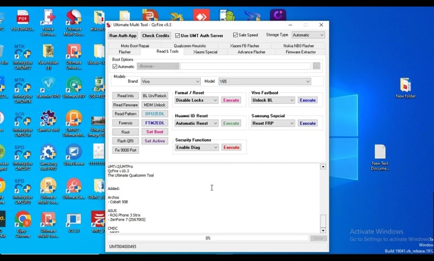Open the Nokia Software desktop shortcut
This screenshot has width=434, height=261.
tap(48, 19)
